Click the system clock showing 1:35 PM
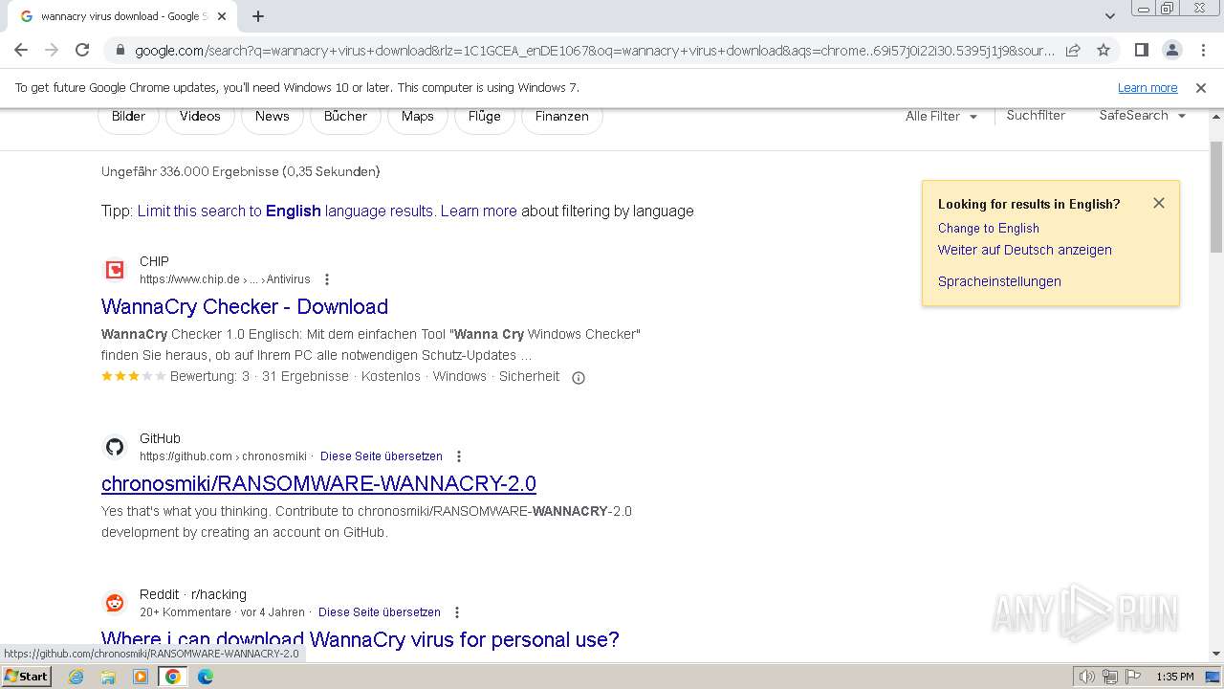This screenshot has width=1224, height=689. tap(1175, 677)
